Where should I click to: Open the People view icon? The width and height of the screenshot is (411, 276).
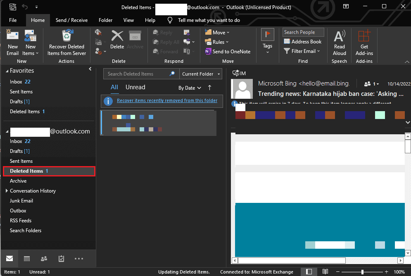[44, 259]
